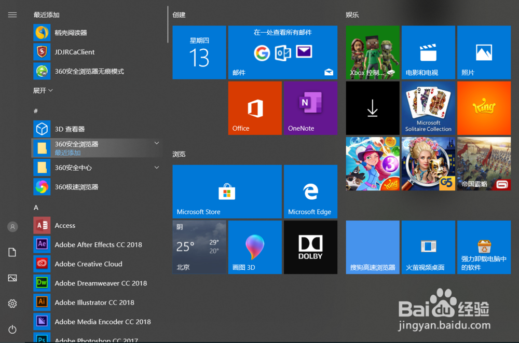
Task: Open the Documents icon in sidebar
Action: pos(12,252)
